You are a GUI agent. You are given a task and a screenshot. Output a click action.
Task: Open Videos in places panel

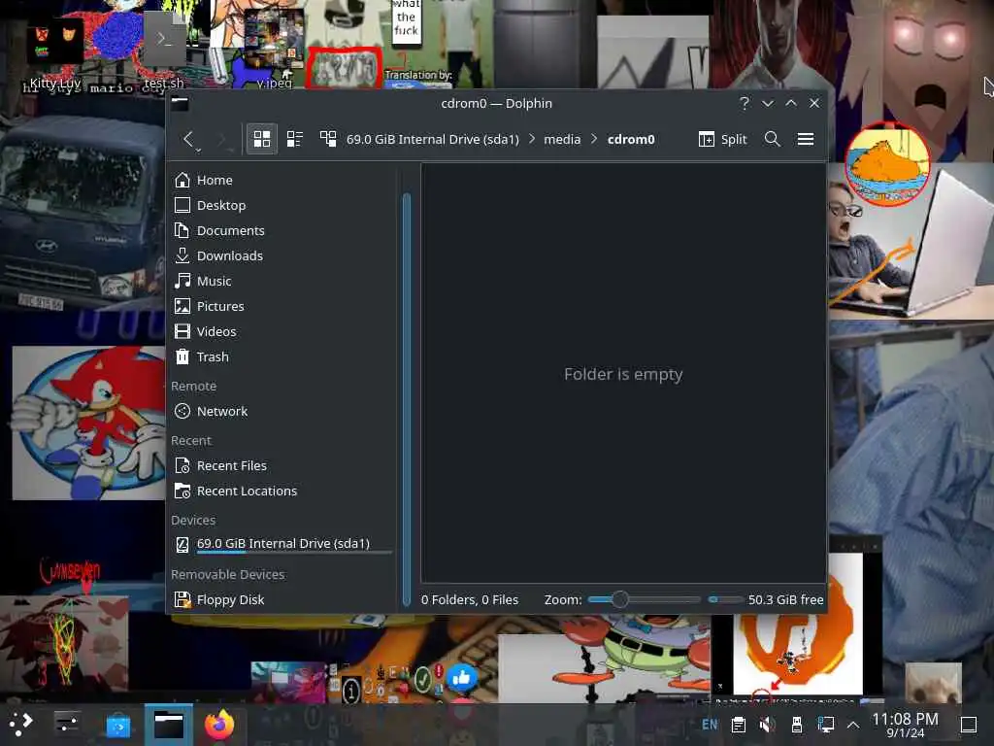pos(283,331)
